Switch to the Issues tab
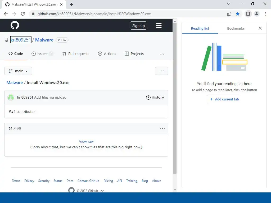Image resolution: width=271 pixels, height=203 pixels. (x=42, y=54)
